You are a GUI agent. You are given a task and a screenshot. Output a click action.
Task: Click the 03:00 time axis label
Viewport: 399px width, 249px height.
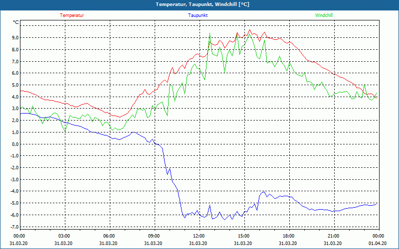(65, 236)
